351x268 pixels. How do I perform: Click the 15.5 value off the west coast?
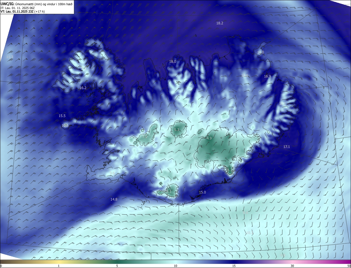click(x=62, y=116)
